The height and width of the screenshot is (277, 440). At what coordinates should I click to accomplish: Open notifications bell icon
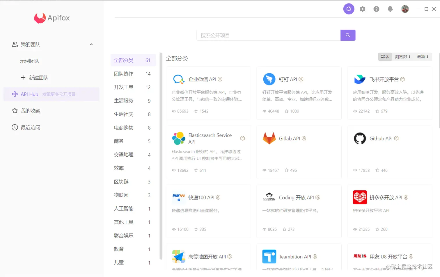point(390,9)
